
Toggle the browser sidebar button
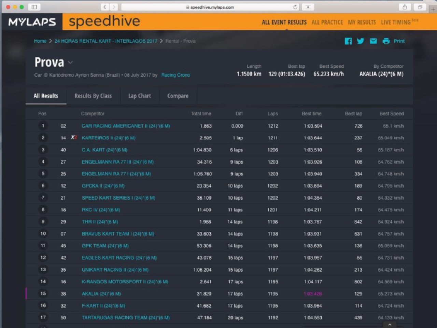click(34, 7)
